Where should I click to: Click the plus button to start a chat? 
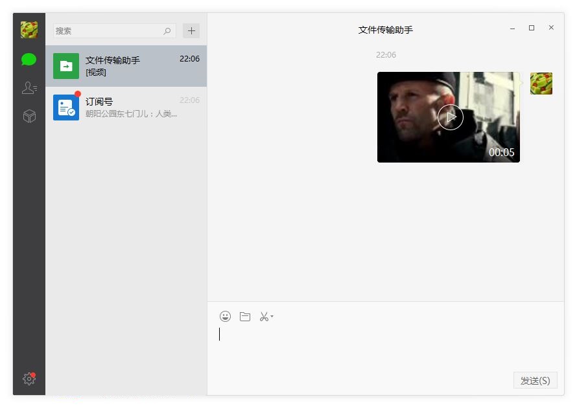point(191,31)
